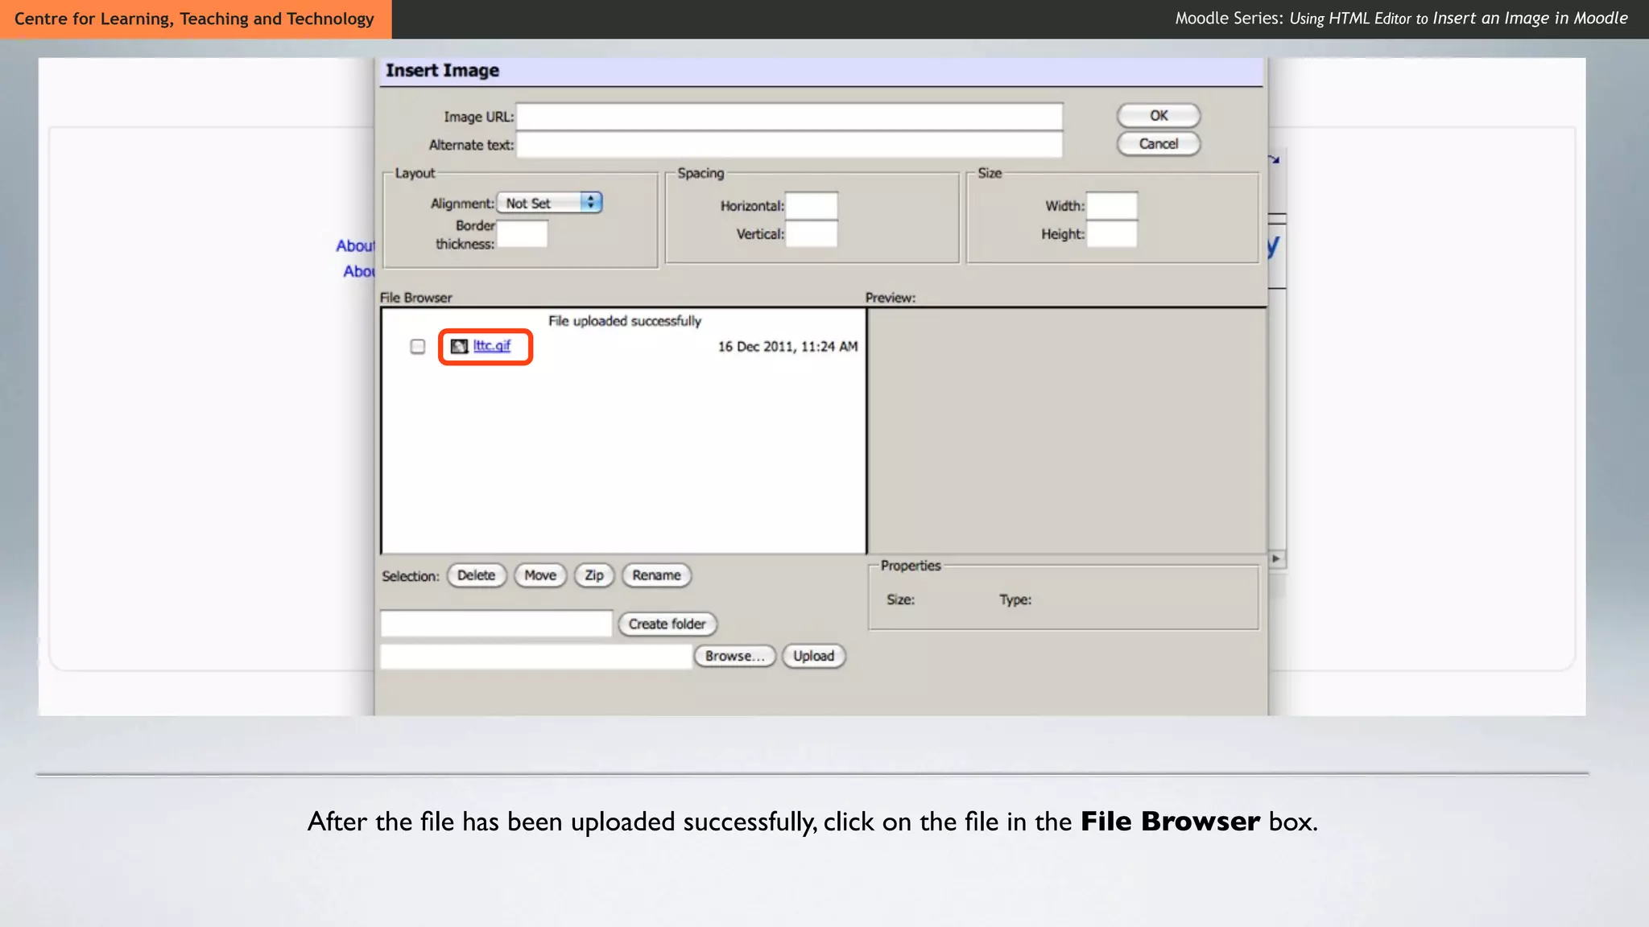Click the Width size input box
1649x927 pixels.
1111,206
